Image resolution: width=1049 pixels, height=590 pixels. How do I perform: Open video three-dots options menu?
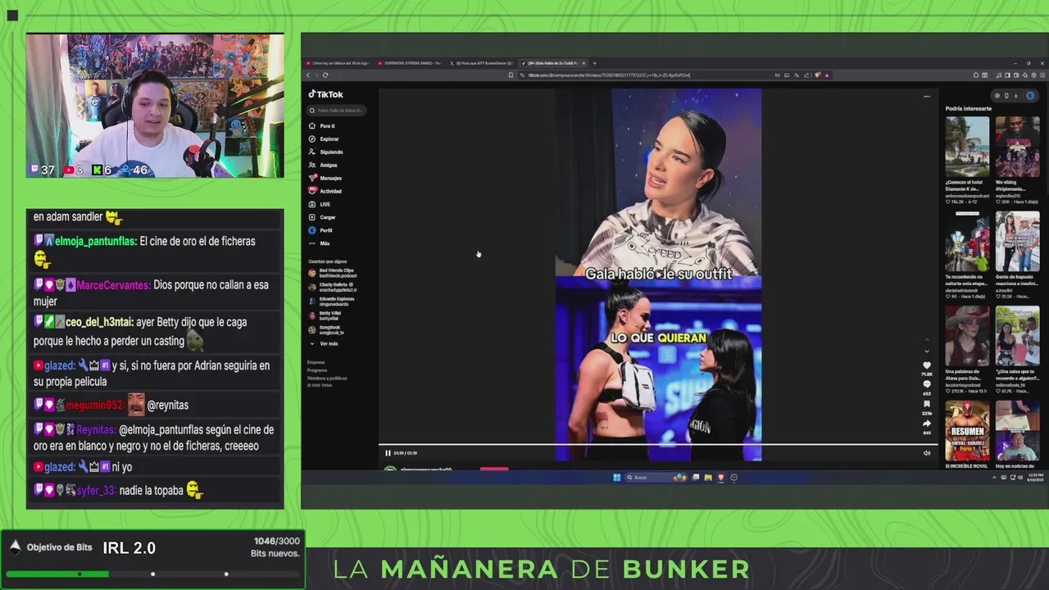(x=927, y=96)
